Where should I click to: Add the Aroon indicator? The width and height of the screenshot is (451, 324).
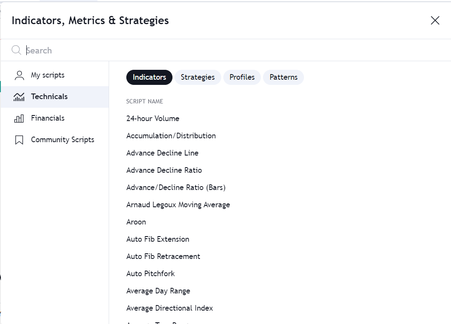(x=136, y=221)
